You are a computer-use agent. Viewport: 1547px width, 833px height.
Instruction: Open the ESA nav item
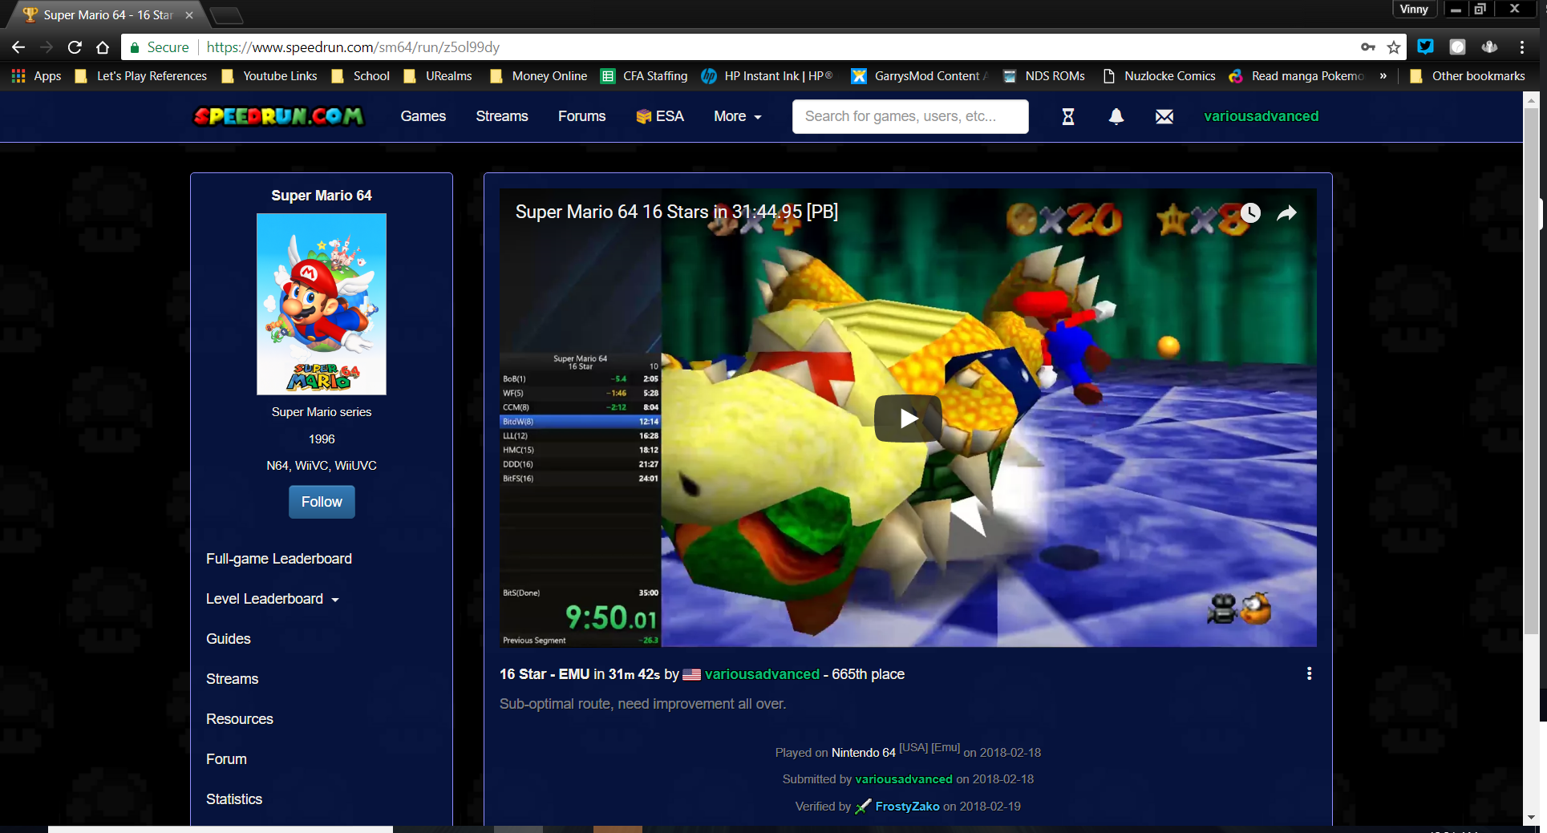click(660, 116)
